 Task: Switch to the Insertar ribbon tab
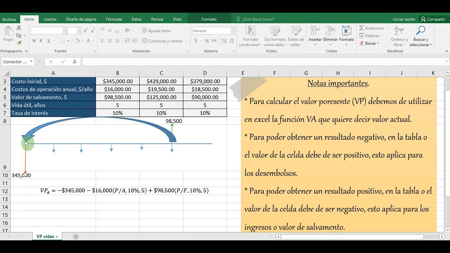(50, 19)
